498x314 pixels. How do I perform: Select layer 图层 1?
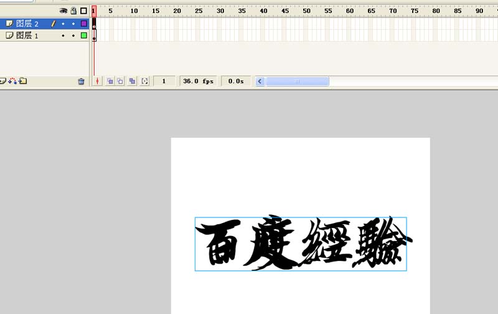coord(44,36)
